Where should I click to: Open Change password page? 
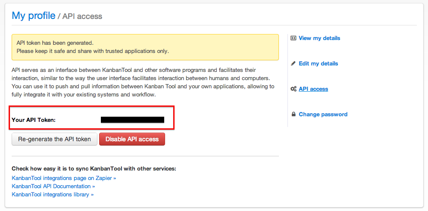click(x=323, y=114)
